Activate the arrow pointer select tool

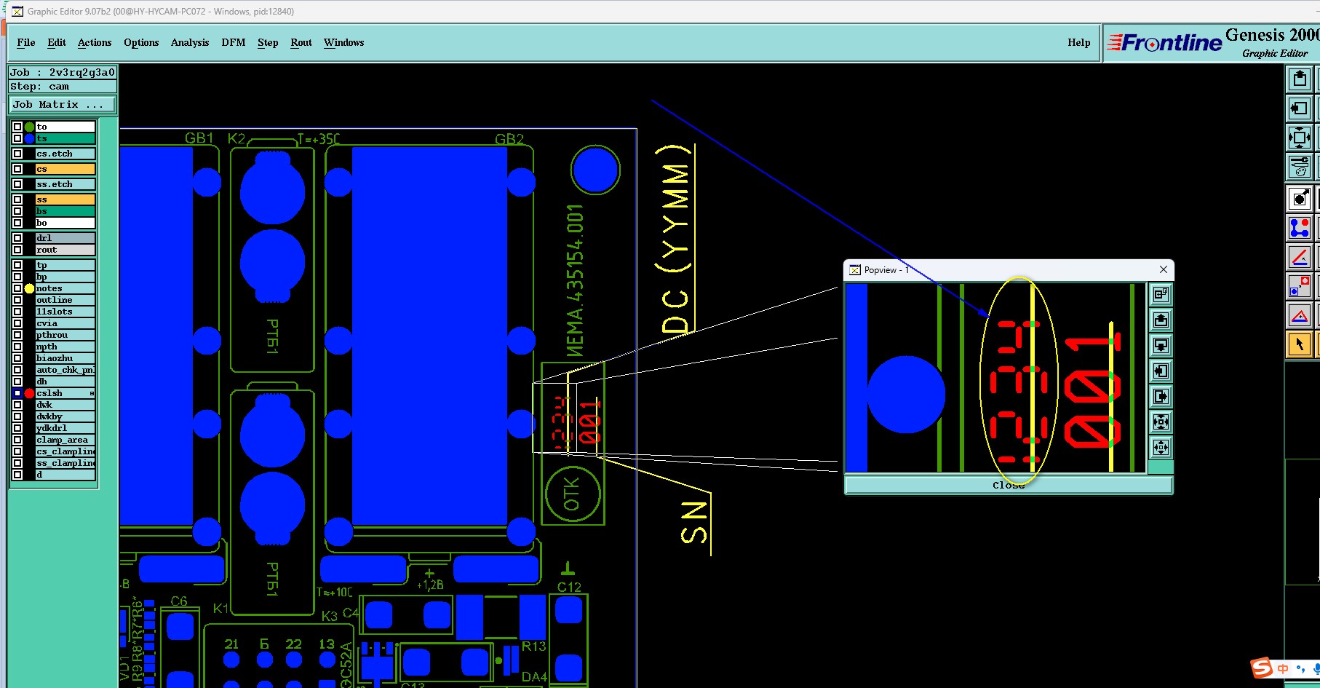(x=1300, y=344)
